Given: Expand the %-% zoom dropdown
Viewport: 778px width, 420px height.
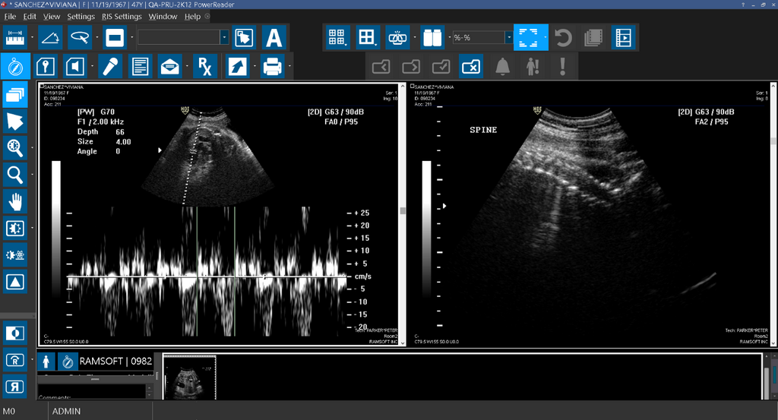Looking at the screenshot, I should [508, 36].
